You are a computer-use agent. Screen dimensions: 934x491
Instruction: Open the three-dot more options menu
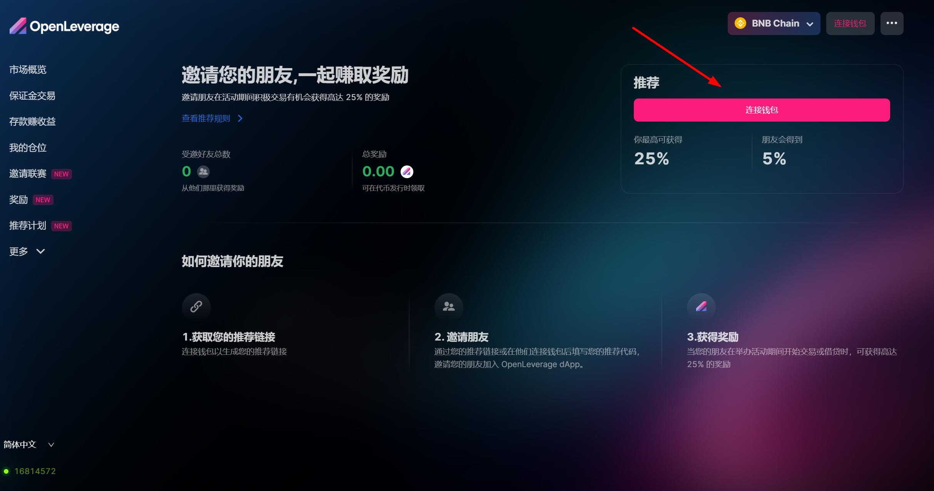point(892,23)
